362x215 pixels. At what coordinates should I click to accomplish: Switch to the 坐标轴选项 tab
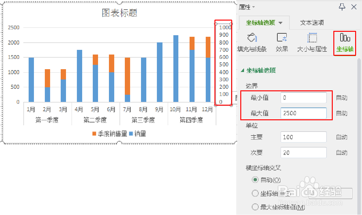coord(261,23)
